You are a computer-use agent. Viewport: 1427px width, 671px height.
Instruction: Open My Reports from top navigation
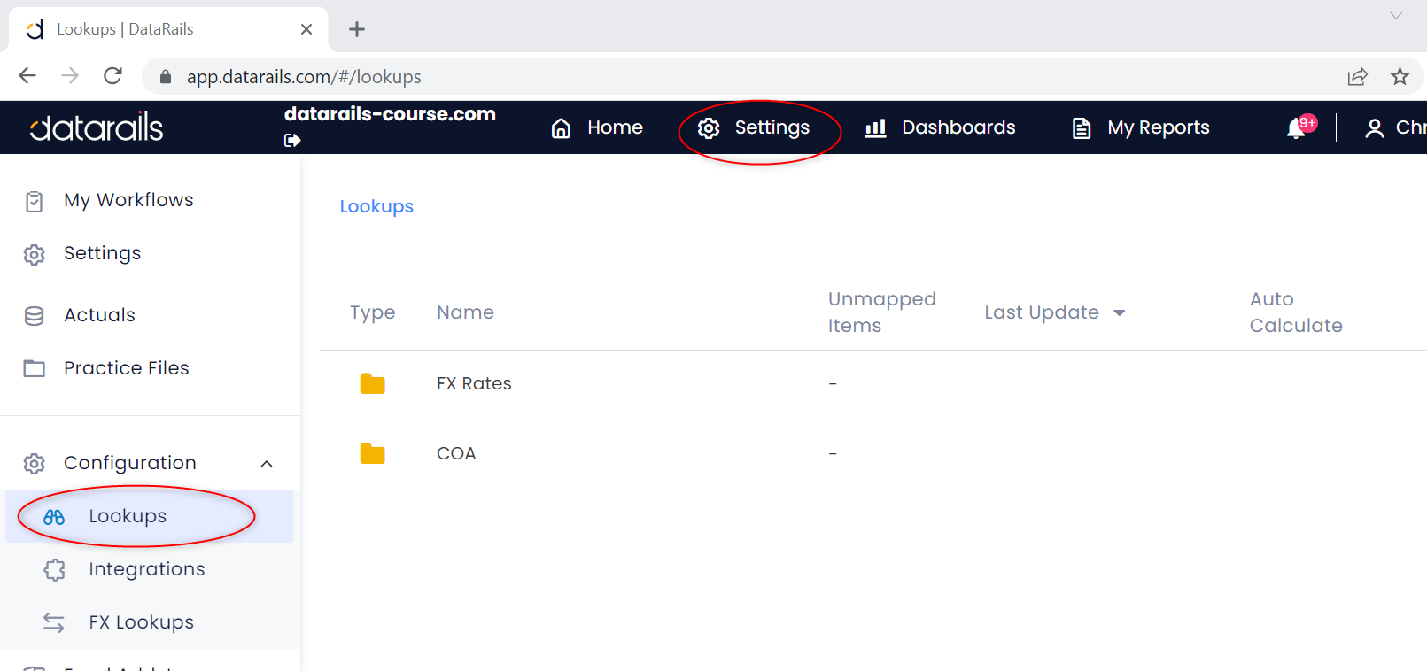pyautogui.click(x=1141, y=127)
